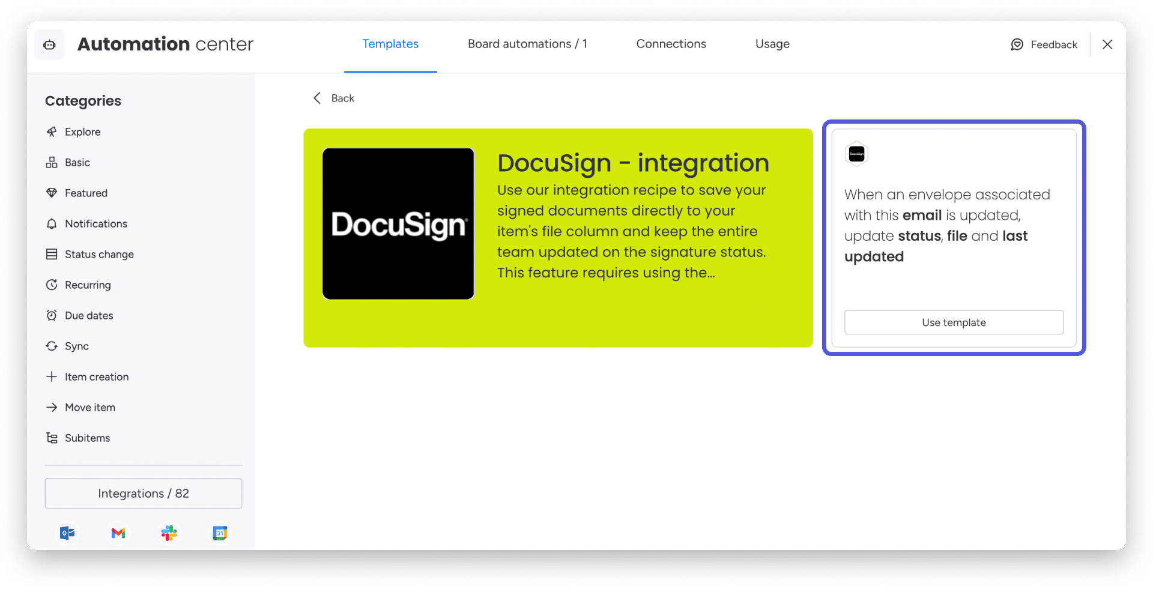Click the Recurring clock icon

[52, 285]
